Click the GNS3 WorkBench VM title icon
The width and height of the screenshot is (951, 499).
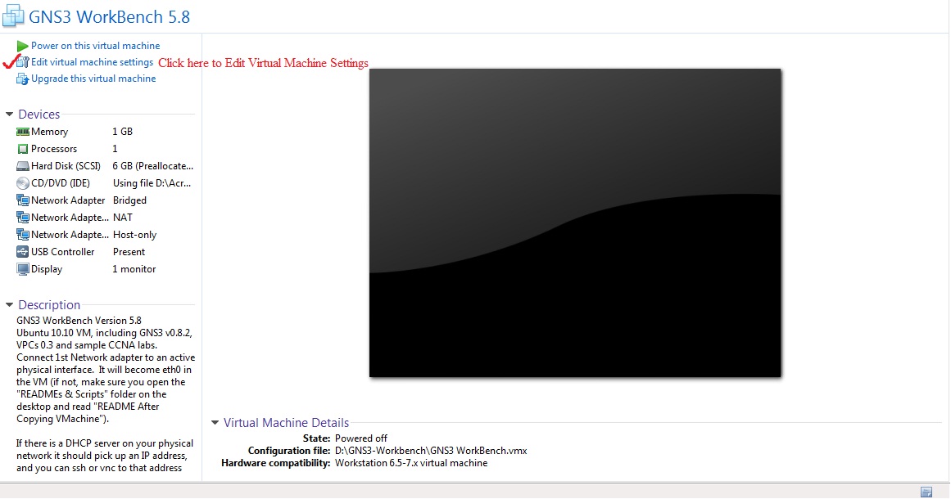pos(13,16)
